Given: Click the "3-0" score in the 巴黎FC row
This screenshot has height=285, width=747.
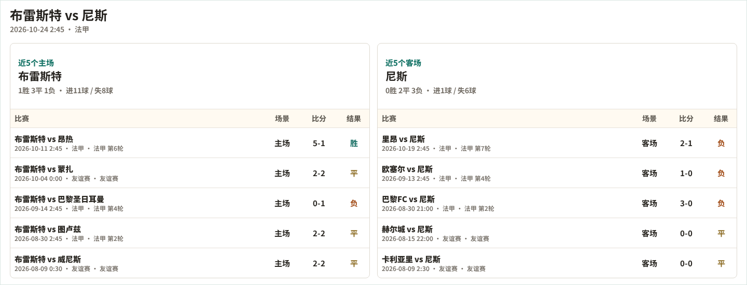Looking at the screenshot, I should [686, 203].
